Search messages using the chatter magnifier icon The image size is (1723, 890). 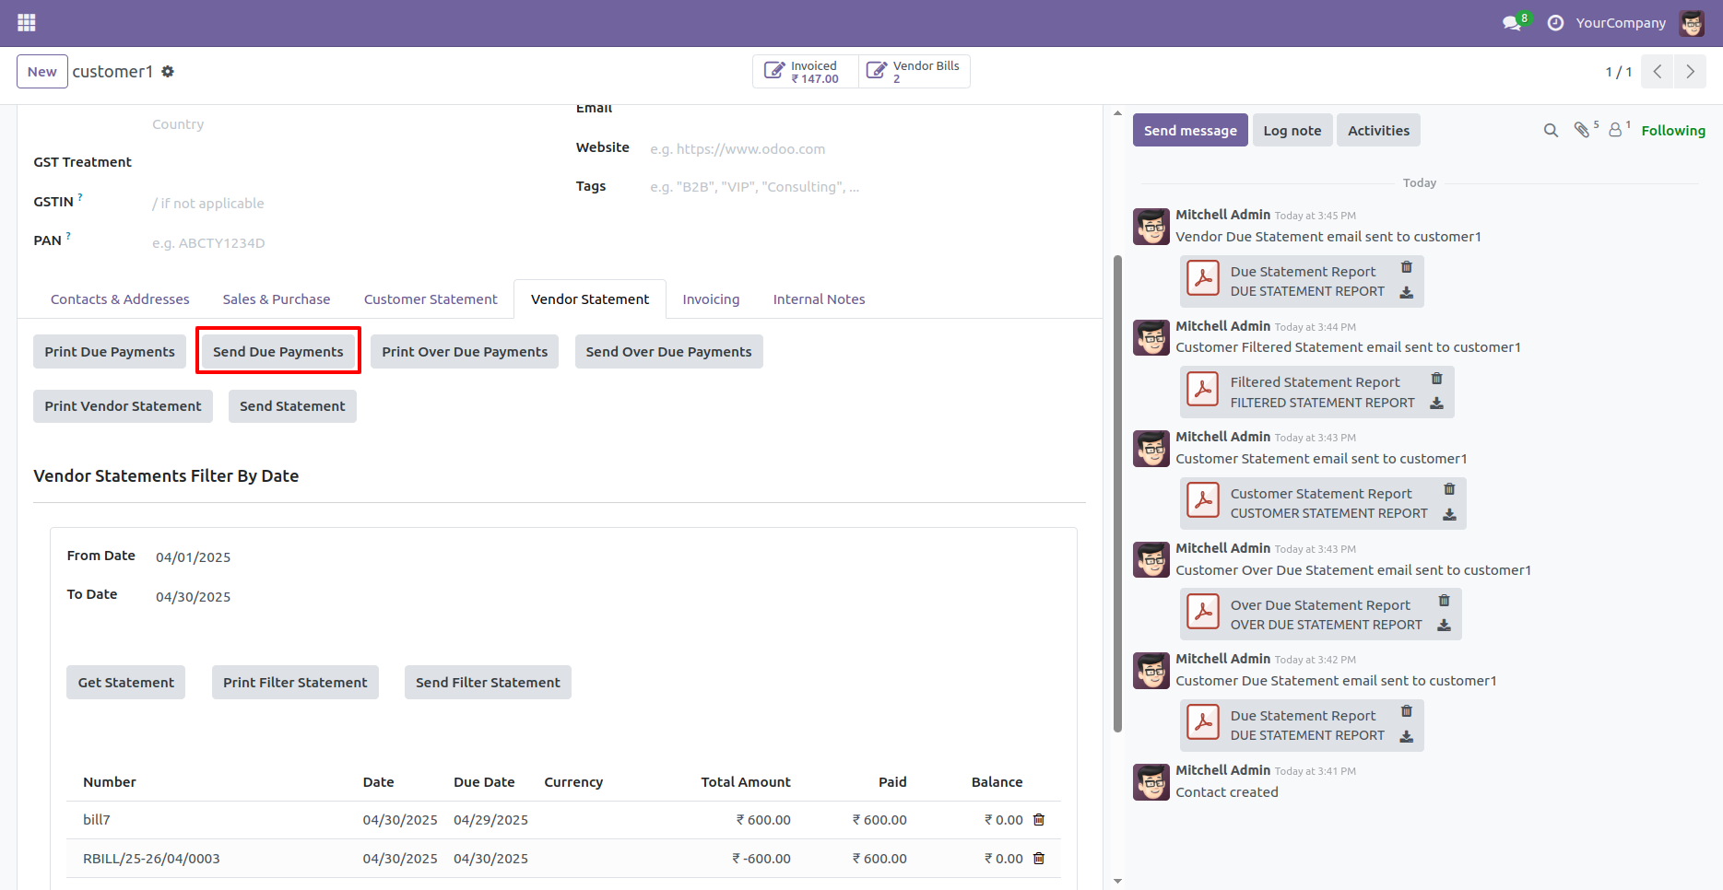[x=1551, y=130]
